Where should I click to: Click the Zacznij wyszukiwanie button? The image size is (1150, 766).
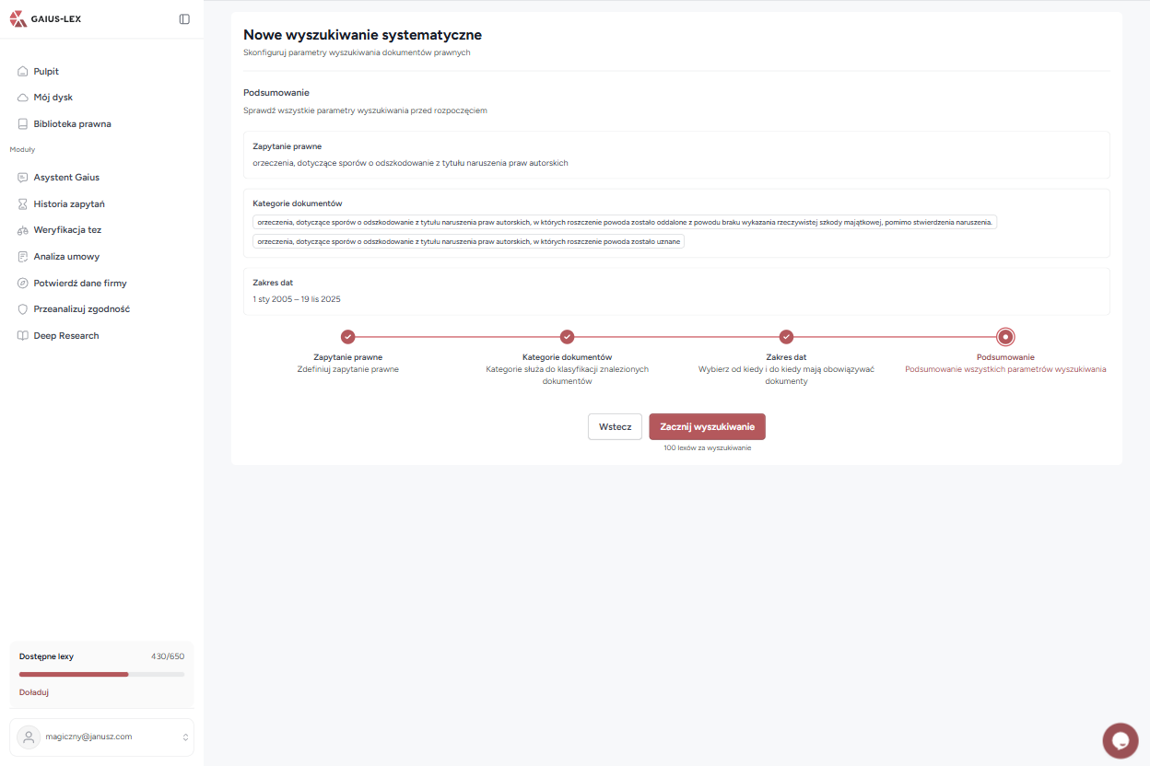pyautogui.click(x=708, y=426)
